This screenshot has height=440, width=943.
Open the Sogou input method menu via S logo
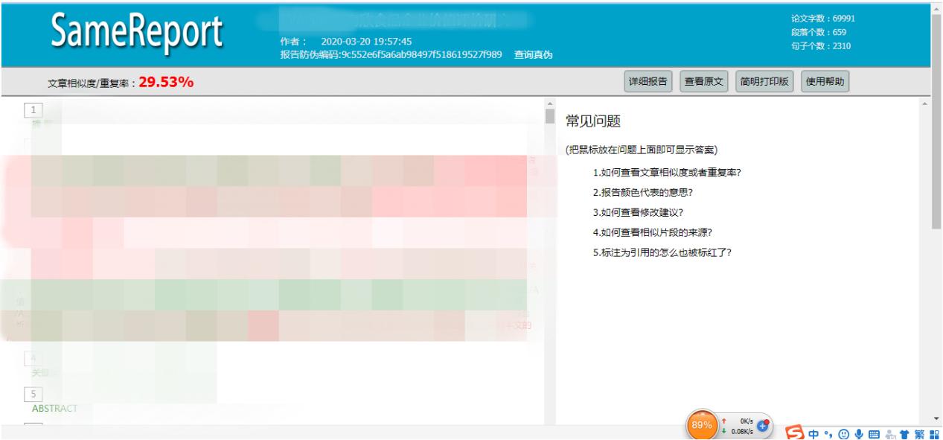pos(793,433)
